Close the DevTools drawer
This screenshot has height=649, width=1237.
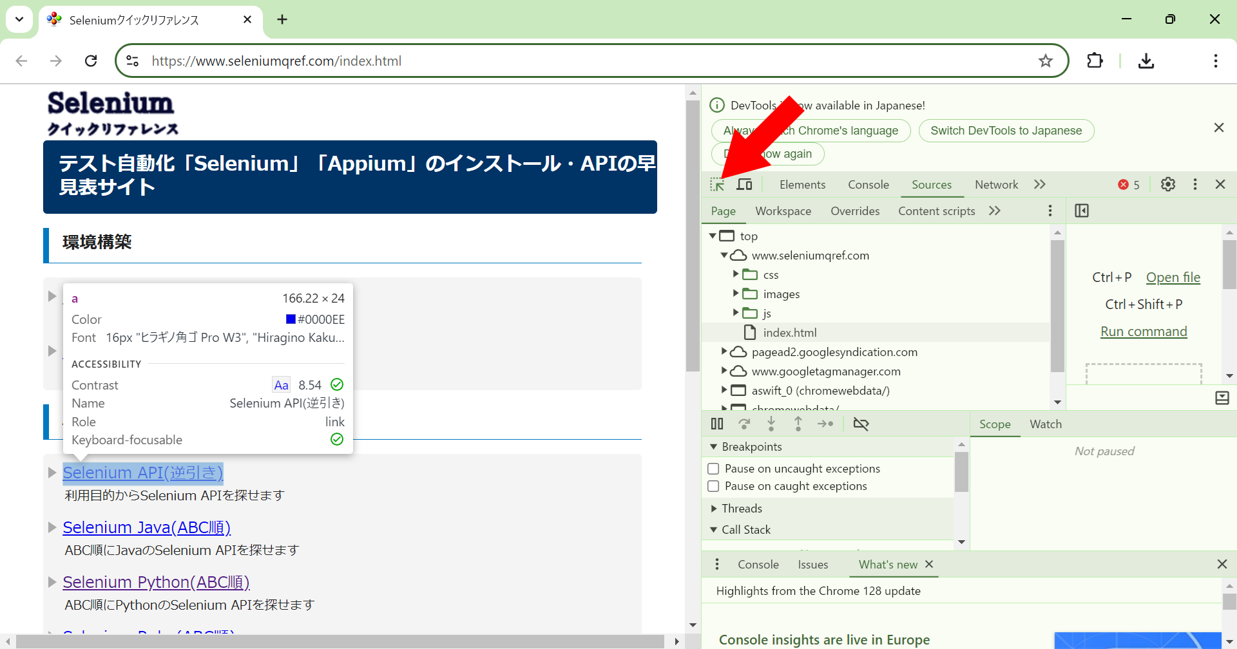coord(1222,565)
